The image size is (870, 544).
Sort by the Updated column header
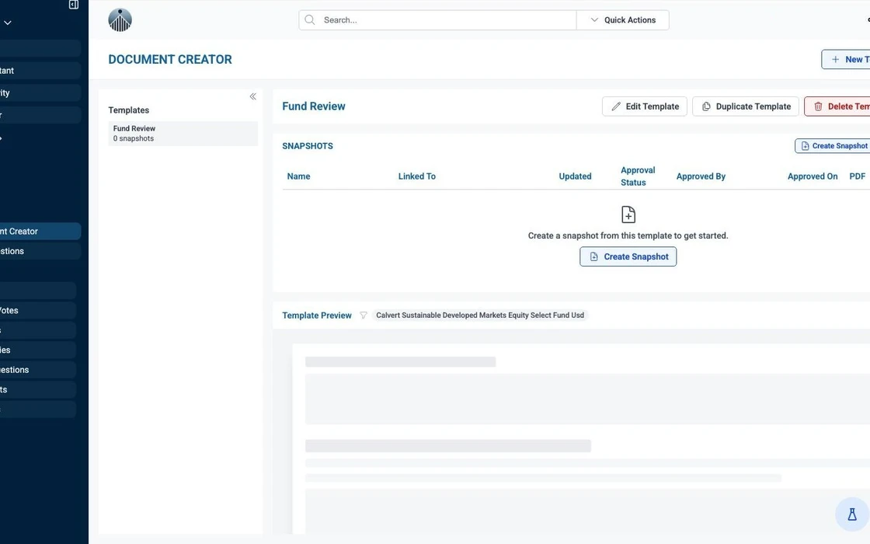tap(575, 176)
